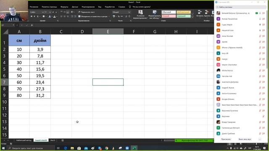269x151 pixels.
Task: Open Conditional Formatting icon
Action: point(140,12)
